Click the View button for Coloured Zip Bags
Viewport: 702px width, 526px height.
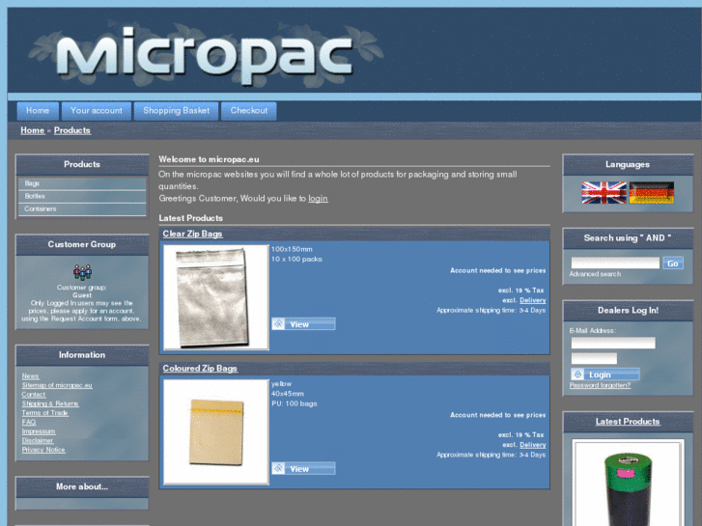303,469
